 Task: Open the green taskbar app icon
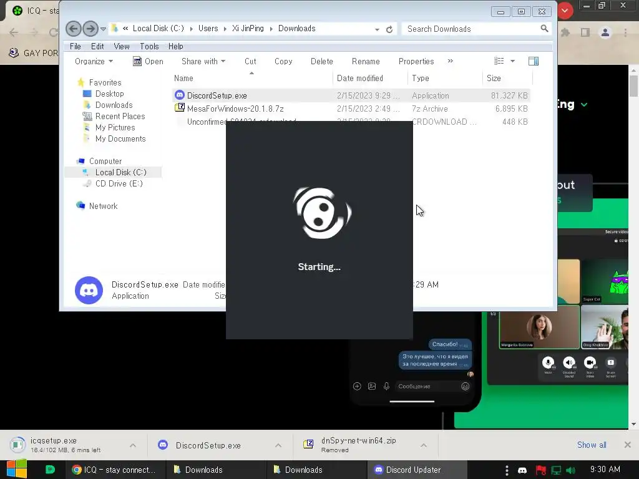[x=50, y=470]
